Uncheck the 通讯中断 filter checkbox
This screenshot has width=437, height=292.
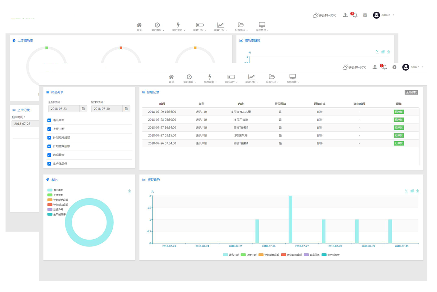pos(49,120)
